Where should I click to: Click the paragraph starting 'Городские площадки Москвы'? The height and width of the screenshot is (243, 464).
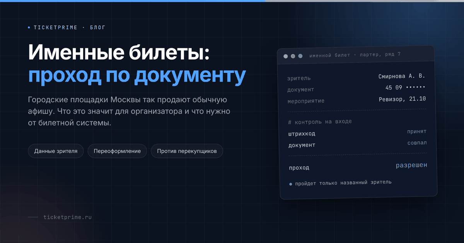[130, 111]
